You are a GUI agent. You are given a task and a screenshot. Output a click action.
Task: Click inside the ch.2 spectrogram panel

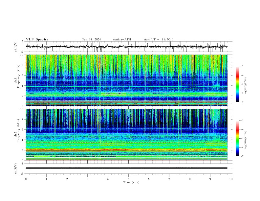(x=126, y=135)
